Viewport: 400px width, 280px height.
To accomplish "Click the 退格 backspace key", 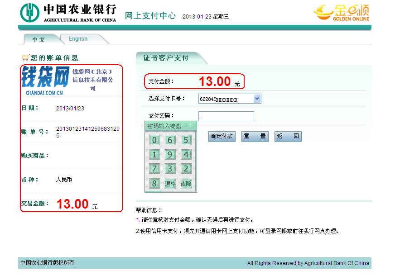I will (x=170, y=184).
